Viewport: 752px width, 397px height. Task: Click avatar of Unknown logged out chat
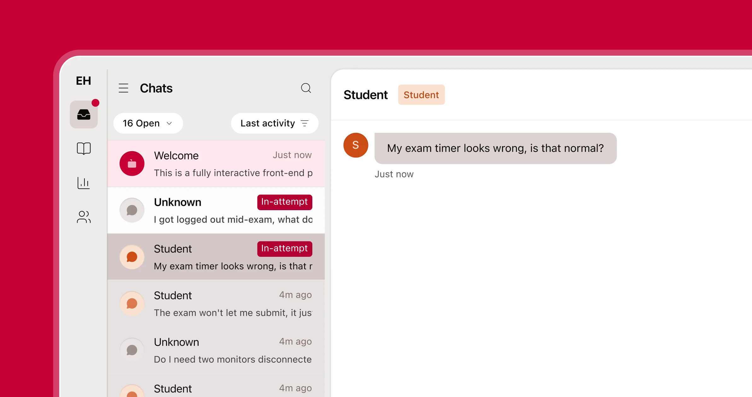(x=132, y=210)
